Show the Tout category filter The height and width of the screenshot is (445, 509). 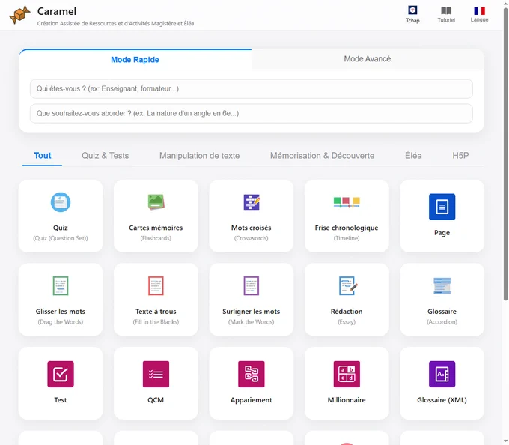tap(43, 156)
